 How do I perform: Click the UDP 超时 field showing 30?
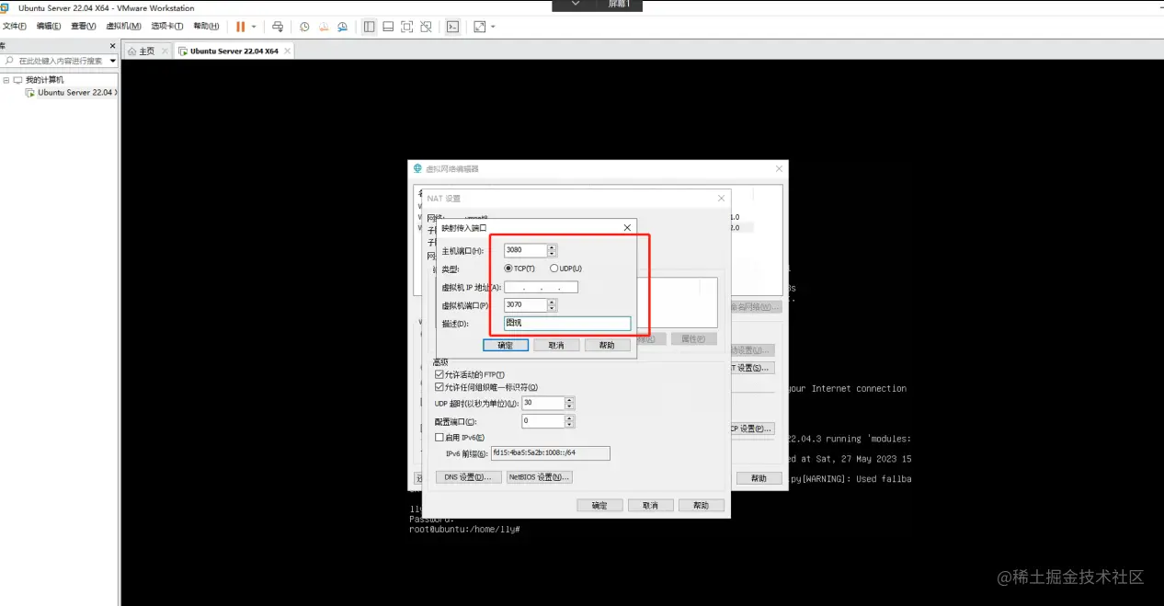[x=542, y=404]
